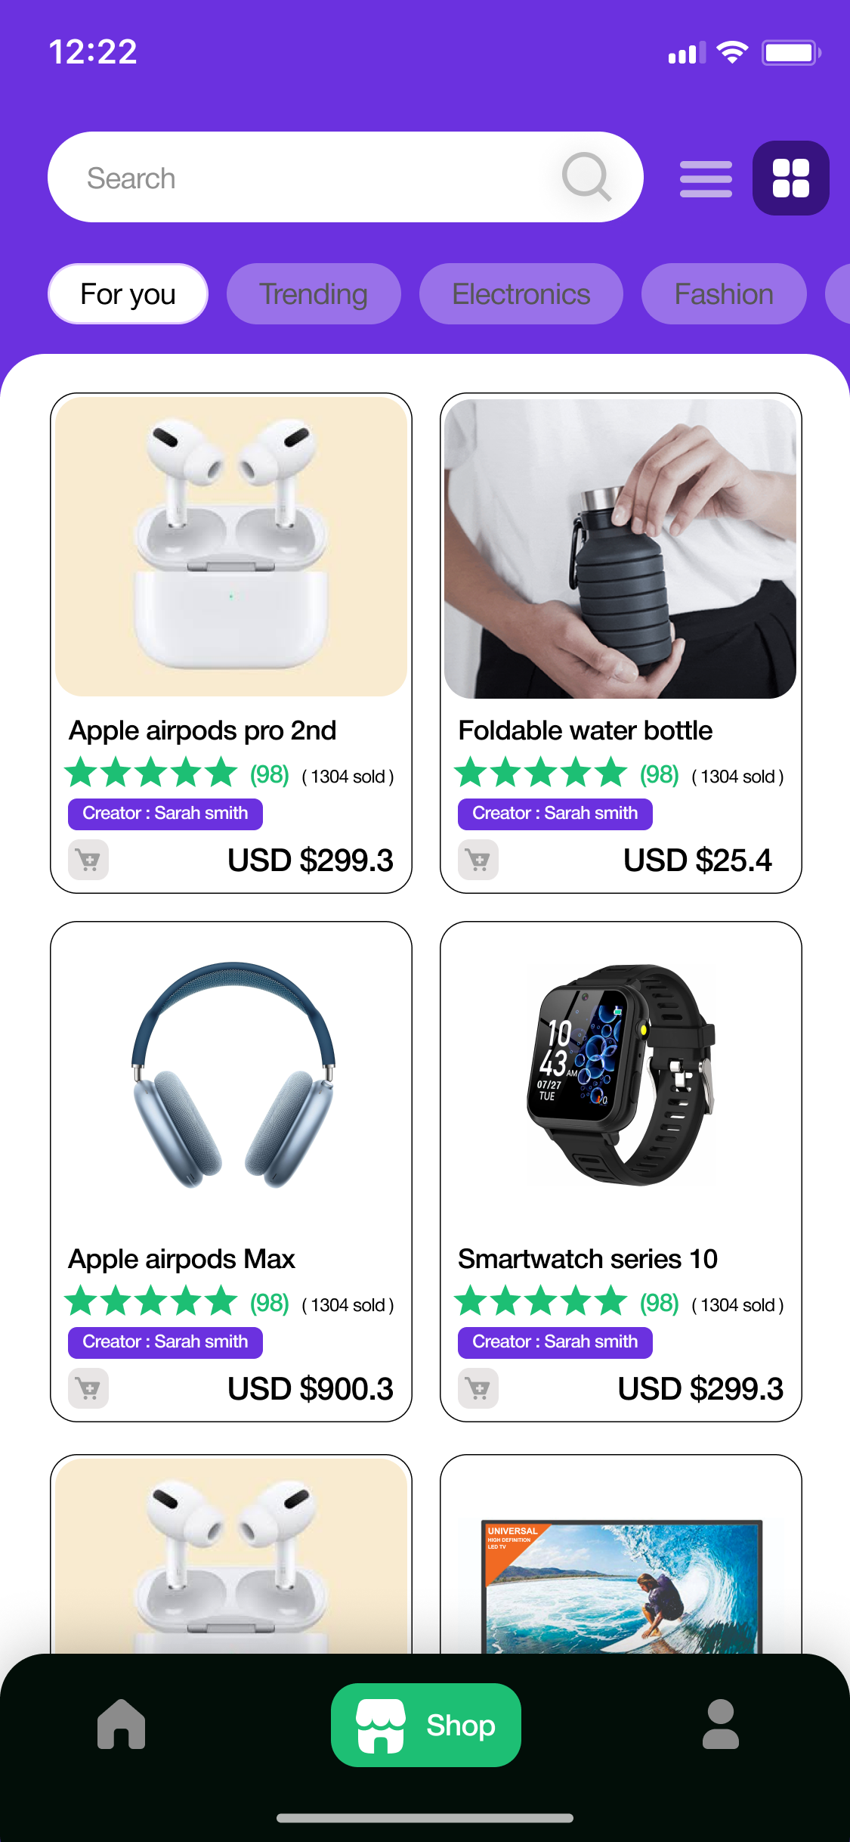850x1842 pixels.
Task: Open the Shop tab
Action: (x=426, y=1725)
